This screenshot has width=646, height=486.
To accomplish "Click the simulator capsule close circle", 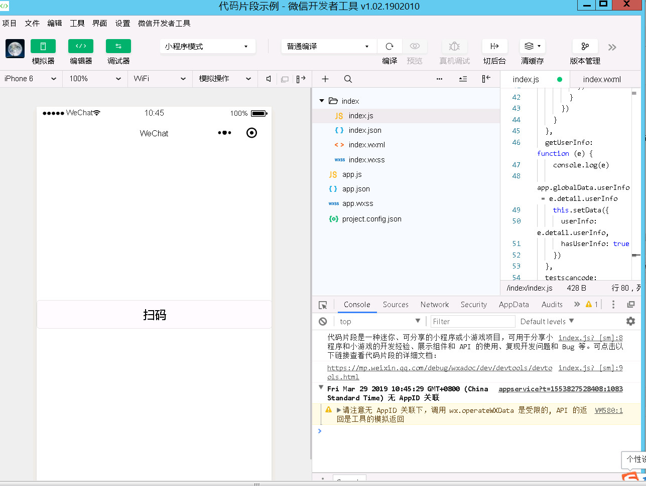I will pyautogui.click(x=252, y=133).
